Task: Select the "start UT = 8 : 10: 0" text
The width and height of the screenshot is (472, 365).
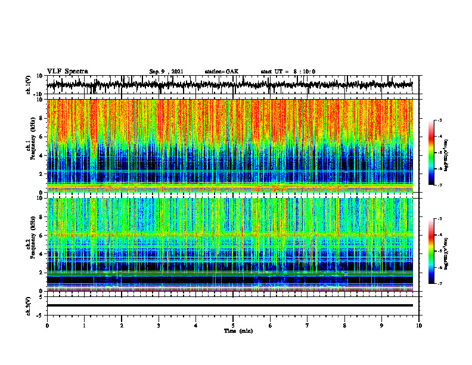Action: pos(288,72)
